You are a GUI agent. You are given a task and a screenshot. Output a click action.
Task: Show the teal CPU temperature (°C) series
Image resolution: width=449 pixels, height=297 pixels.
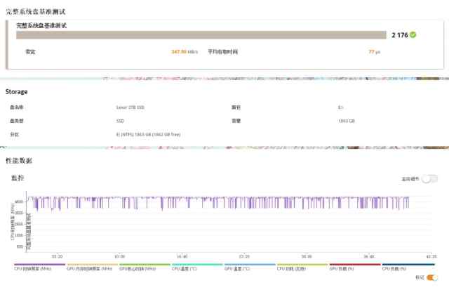pyautogui.click(x=197, y=267)
